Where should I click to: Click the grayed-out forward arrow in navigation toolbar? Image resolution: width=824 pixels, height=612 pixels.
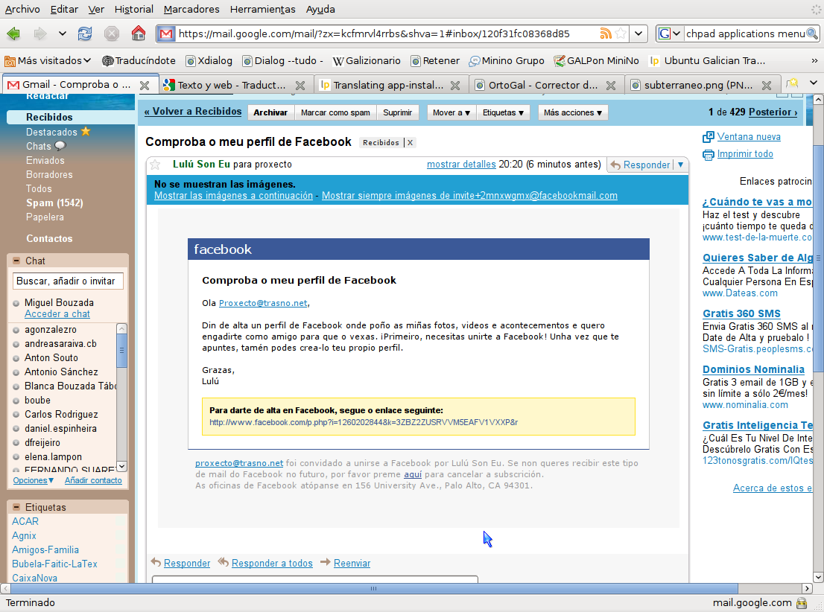(x=40, y=34)
